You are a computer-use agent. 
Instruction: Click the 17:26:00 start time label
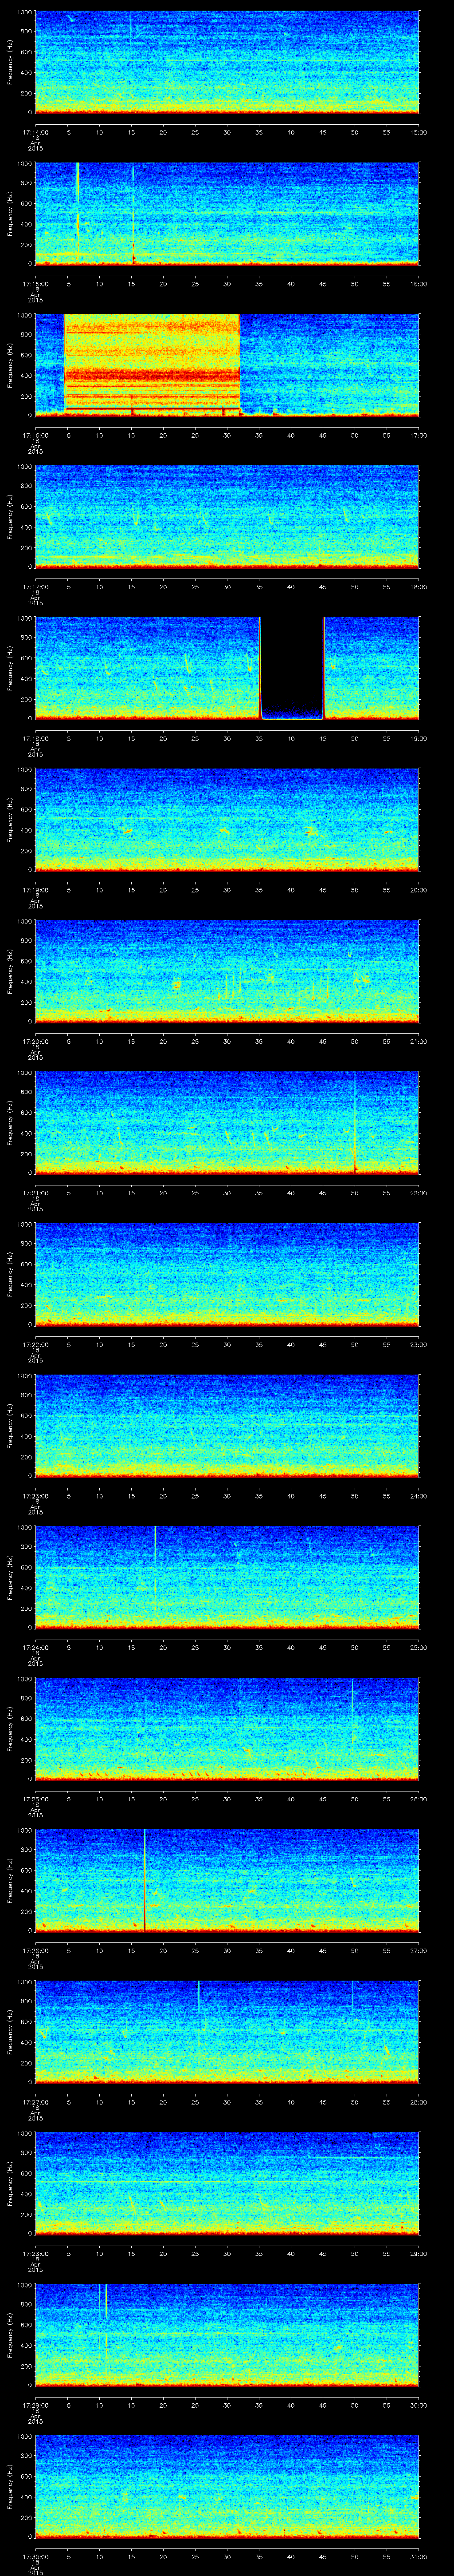(x=35, y=1950)
